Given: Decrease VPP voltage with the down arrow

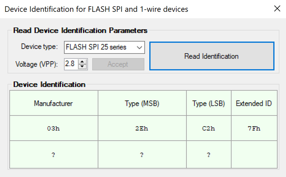Looking at the screenshot, I should [83, 67].
